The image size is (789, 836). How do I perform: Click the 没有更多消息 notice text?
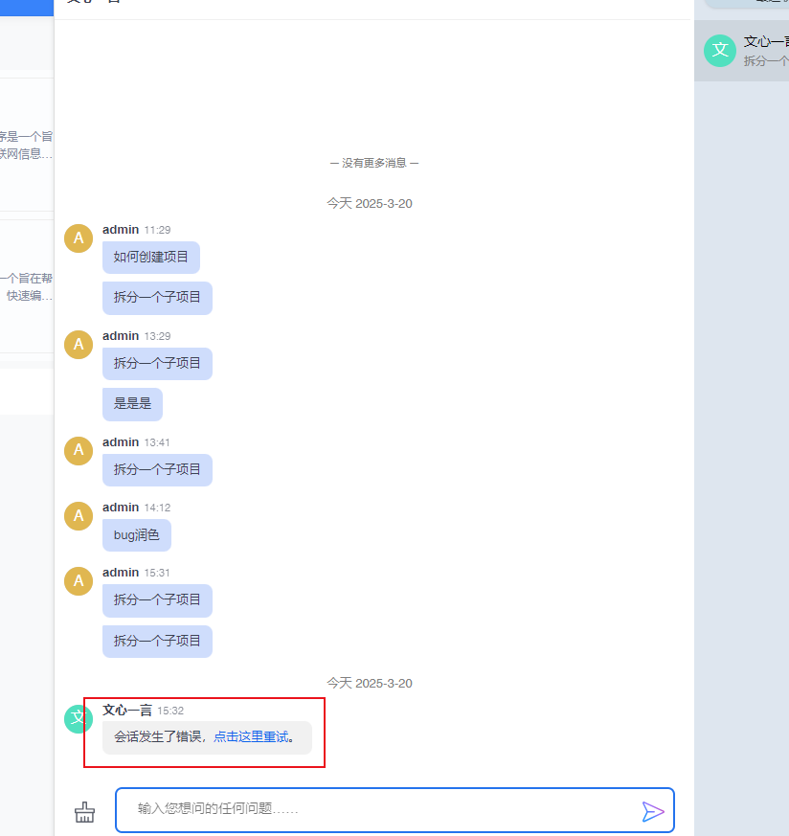coord(374,163)
